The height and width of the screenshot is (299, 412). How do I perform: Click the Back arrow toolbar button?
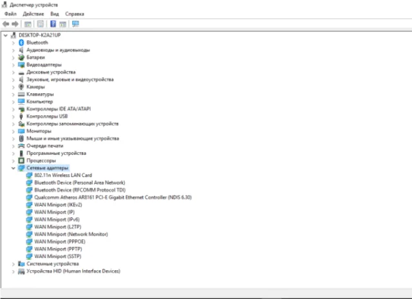tap(6, 24)
